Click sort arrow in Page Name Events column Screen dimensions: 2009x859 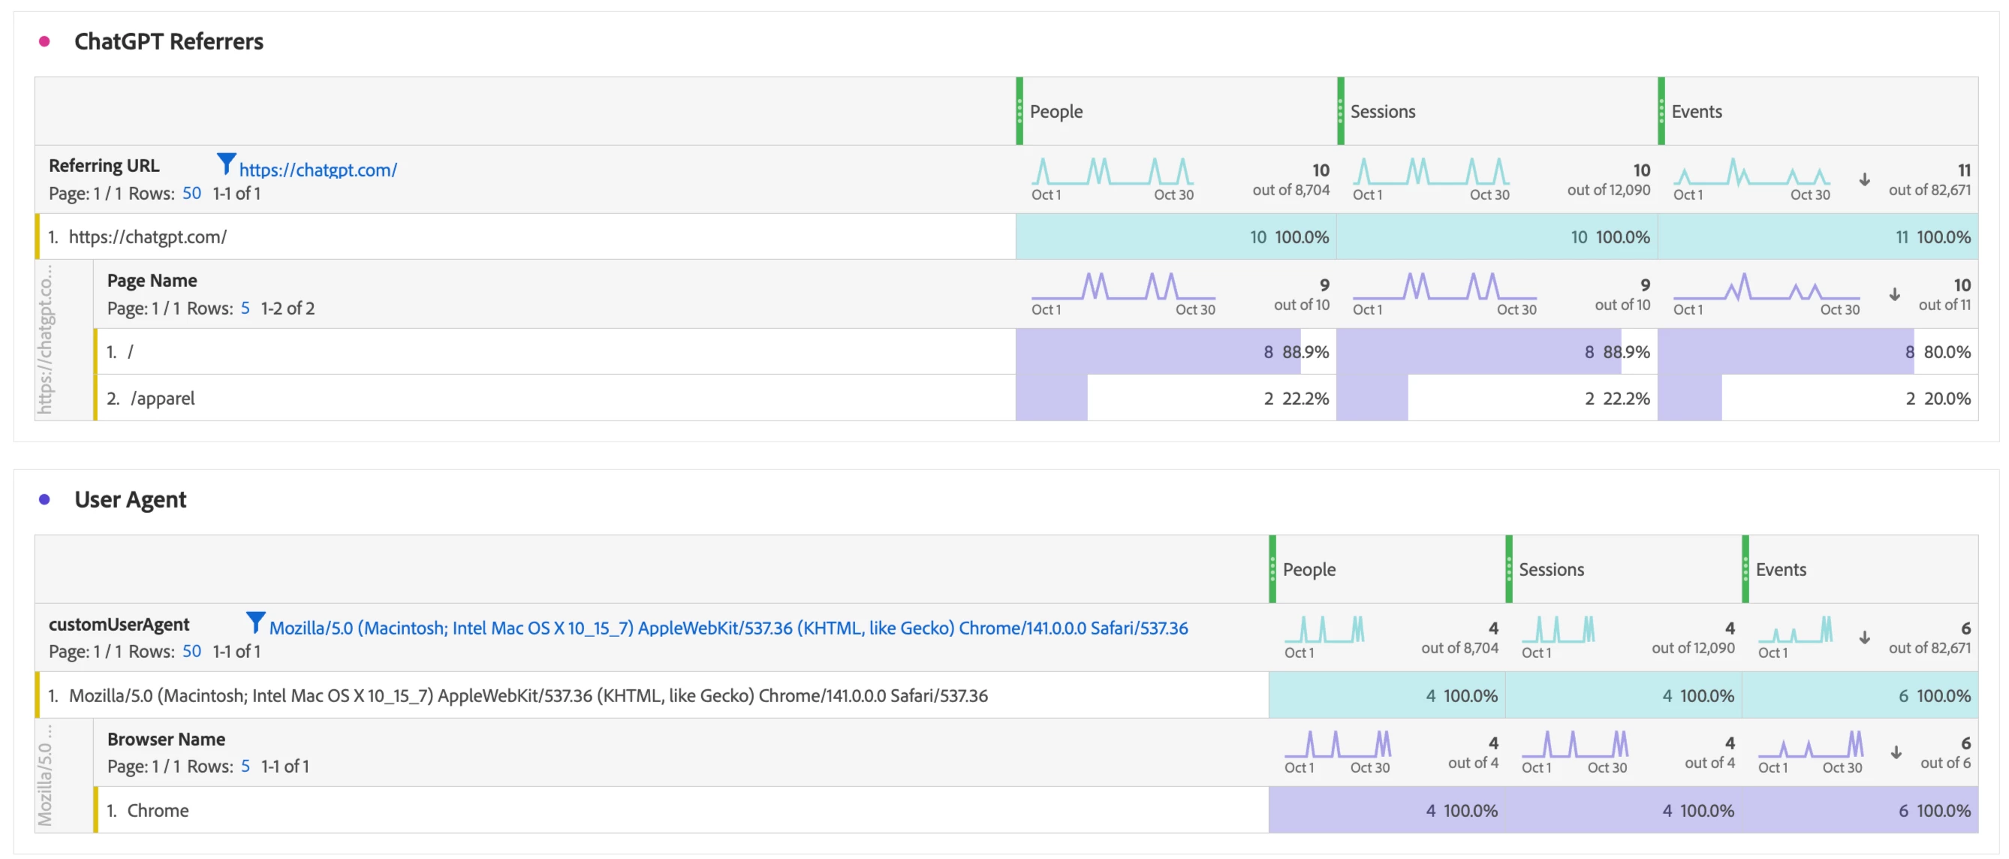(x=1894, y=294)
